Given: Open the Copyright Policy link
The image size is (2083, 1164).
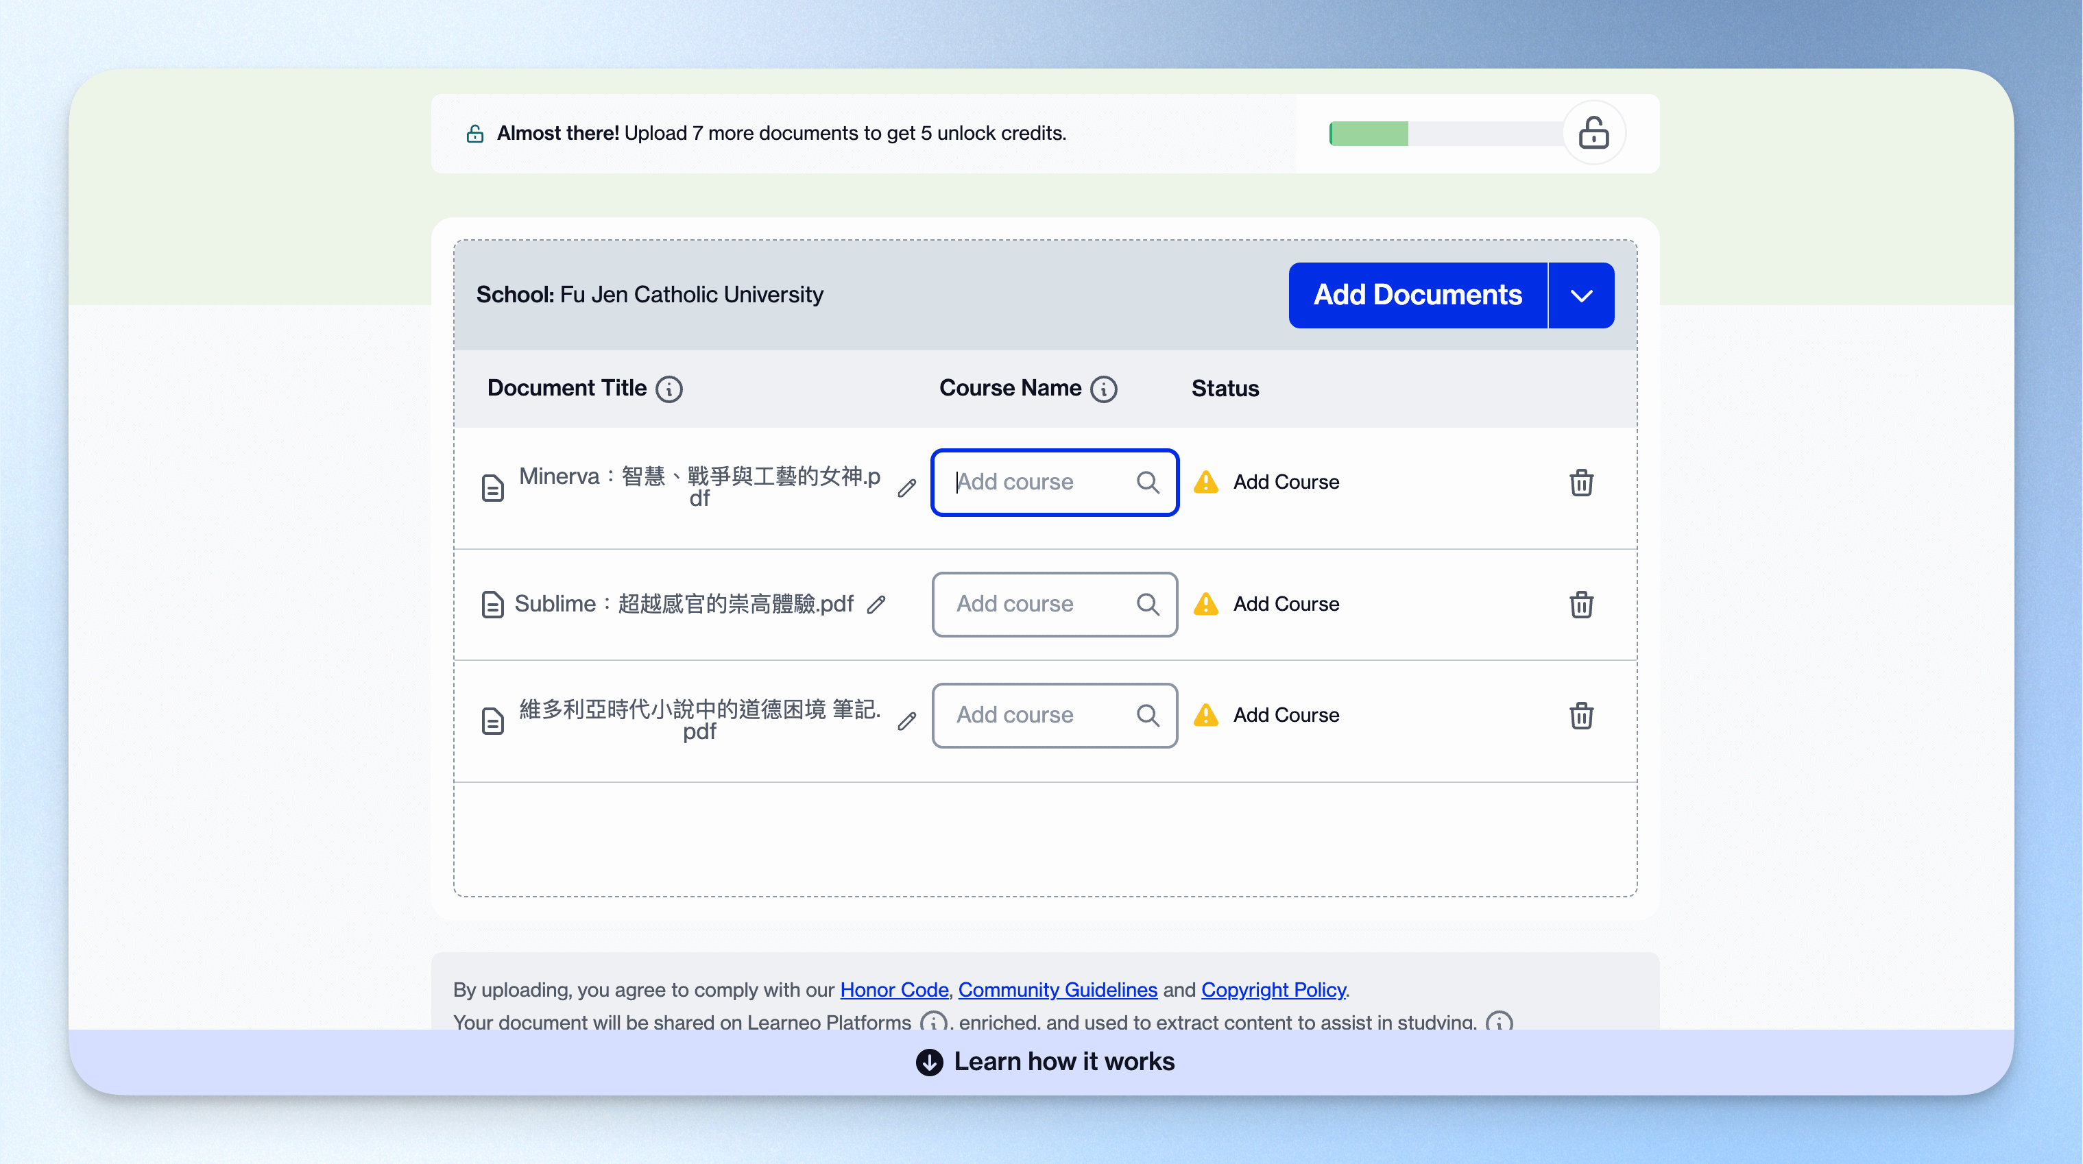Looking at the screenshot, I should (x=1273, y=989).
